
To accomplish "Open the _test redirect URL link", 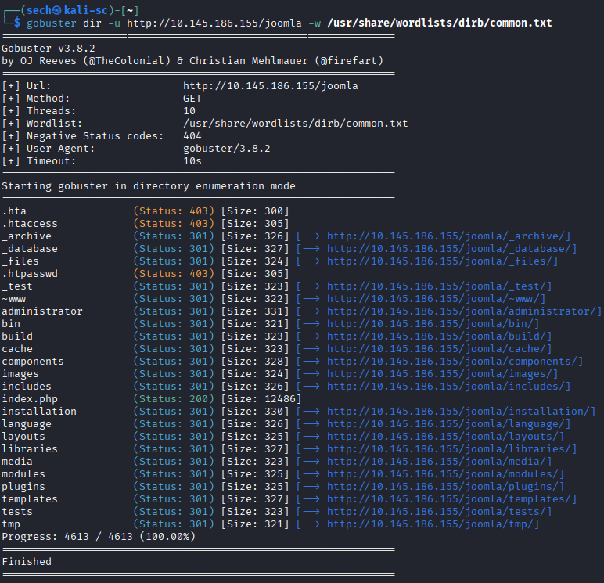I will click(x=437, y=286).
